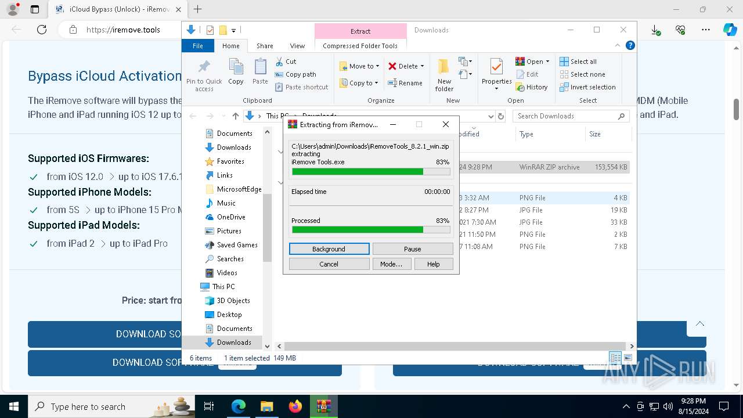Open the Compressed Folder Tools tab
Screen dimensions: 743x418
360,46
